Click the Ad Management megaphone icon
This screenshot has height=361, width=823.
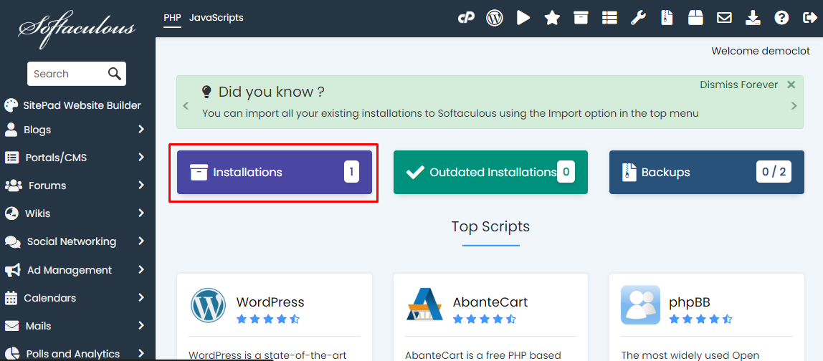click(x=13, y=270)
